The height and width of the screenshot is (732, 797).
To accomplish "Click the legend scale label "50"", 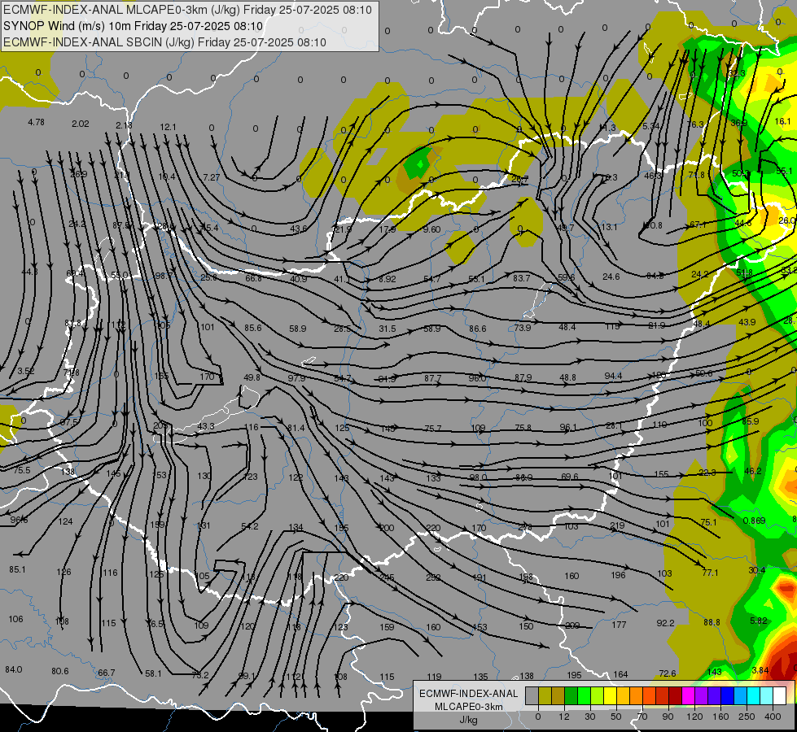I will 616,717.
